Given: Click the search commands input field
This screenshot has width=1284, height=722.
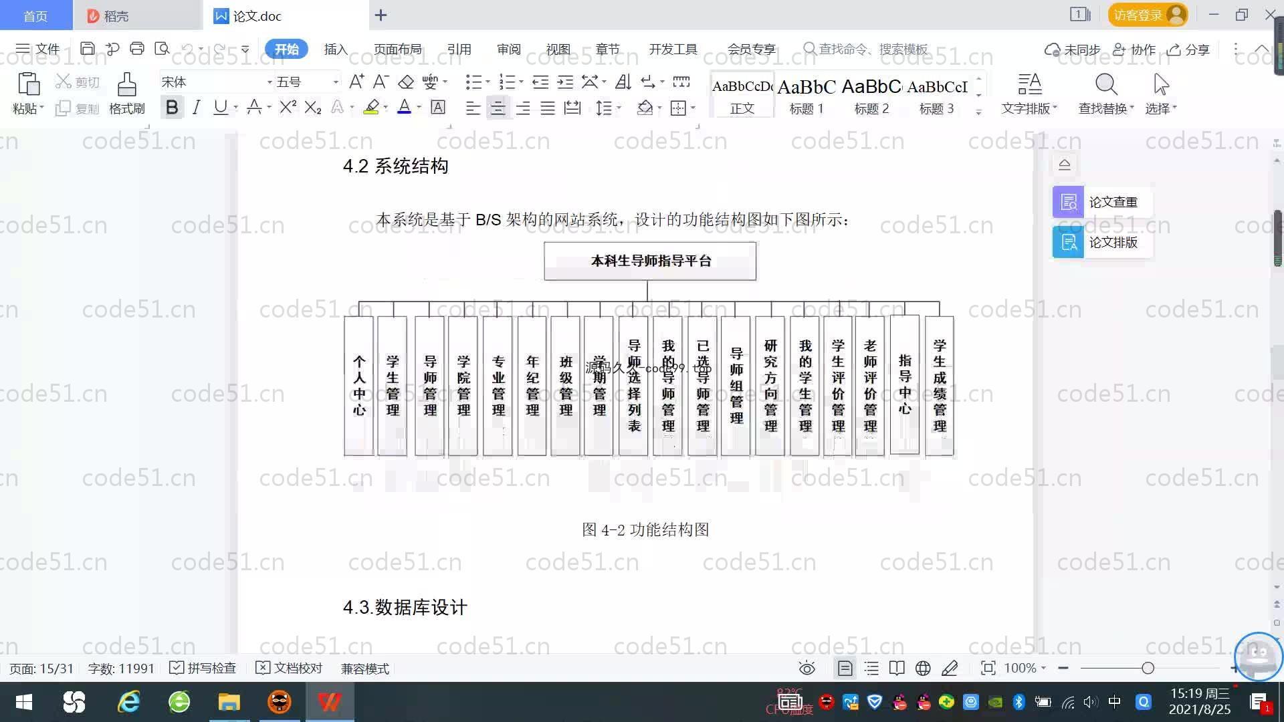Looking at the screenshot, I should coord(866,49).
